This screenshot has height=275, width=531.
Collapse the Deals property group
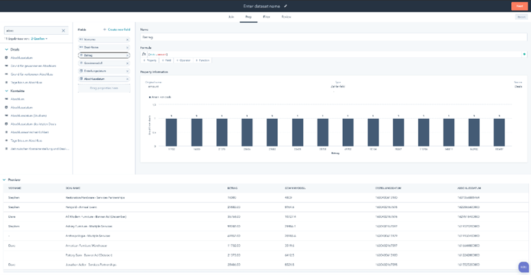pyautogui.click(x=7, y=50)
